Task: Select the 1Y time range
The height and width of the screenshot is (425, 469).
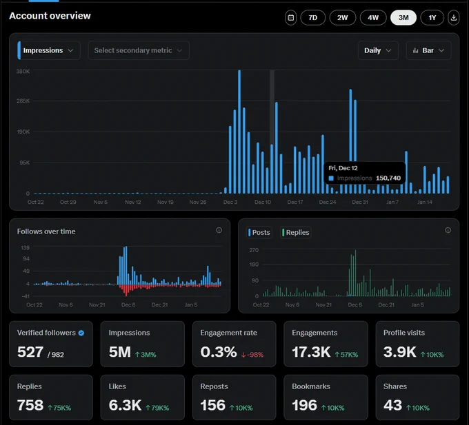Action: [432, 18]
